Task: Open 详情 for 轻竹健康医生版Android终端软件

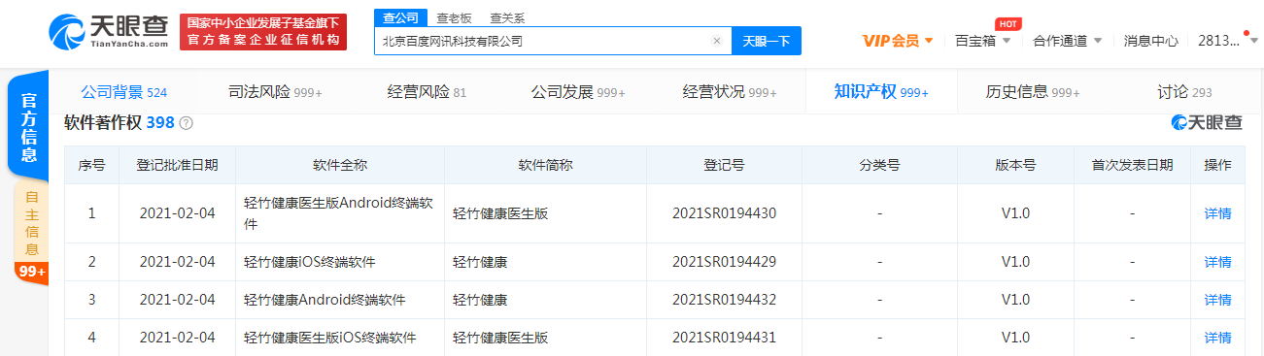Action: [1217, 213]
